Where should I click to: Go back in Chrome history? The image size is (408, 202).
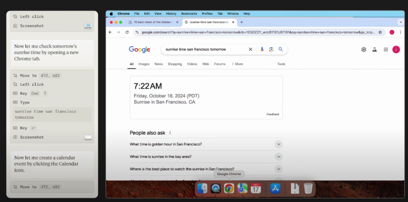pos(110,32)
